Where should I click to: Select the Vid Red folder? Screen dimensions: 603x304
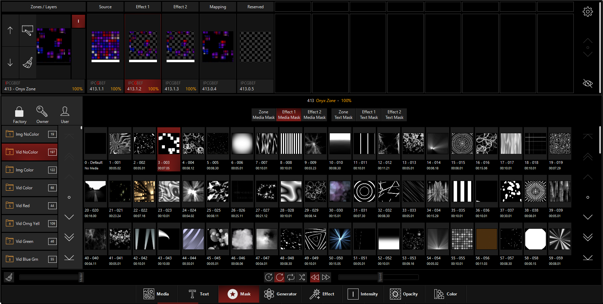click(30, 206)
